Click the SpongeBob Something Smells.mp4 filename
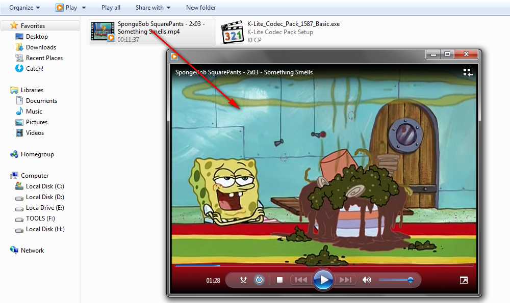Viewport: 510px width, 303px height. (161, 27)
